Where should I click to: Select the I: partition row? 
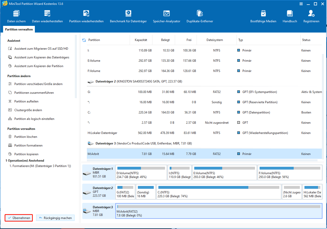[x=204, y=50]
